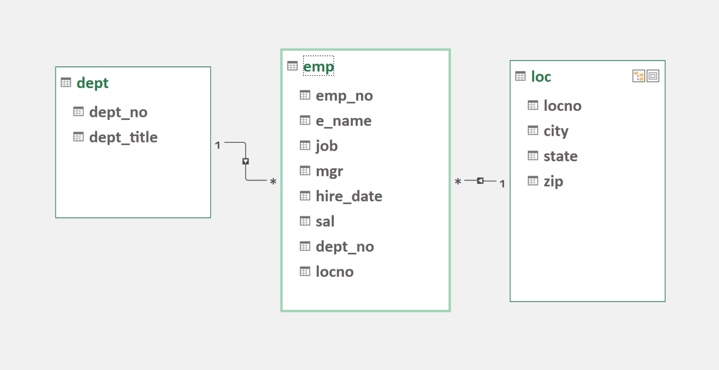
Task: Select the city field in loc table
Action: pyautogui.click(x=556, y=131)
